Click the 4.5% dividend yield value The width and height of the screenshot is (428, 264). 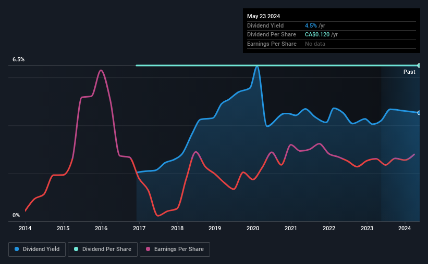[311, 25]
